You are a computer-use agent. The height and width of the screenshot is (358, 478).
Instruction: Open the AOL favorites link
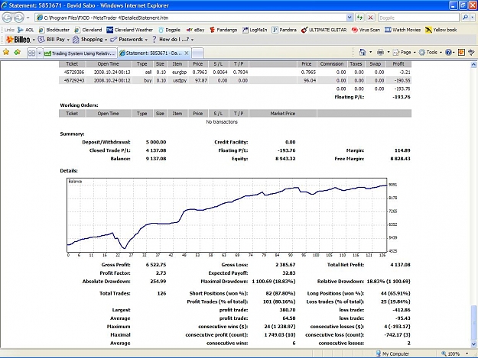[25, 30]
